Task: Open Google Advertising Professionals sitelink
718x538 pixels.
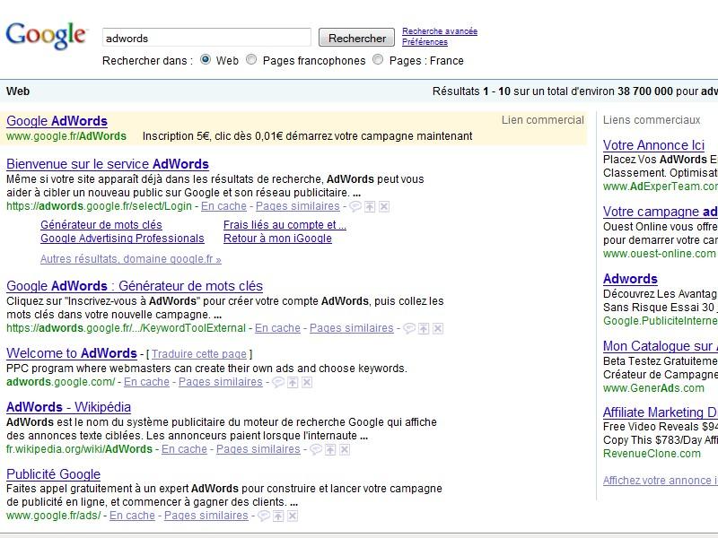Action: pyautogui.click(x=122, y=239)
